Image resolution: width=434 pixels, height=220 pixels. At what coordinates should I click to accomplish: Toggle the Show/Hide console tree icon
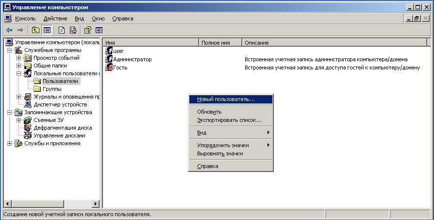coord(47,30)
